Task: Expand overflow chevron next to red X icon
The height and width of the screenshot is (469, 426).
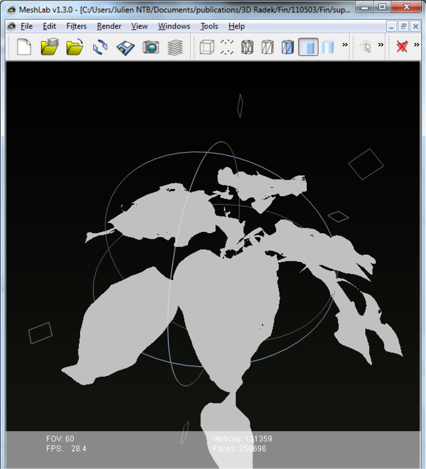Action: (416, 45)
